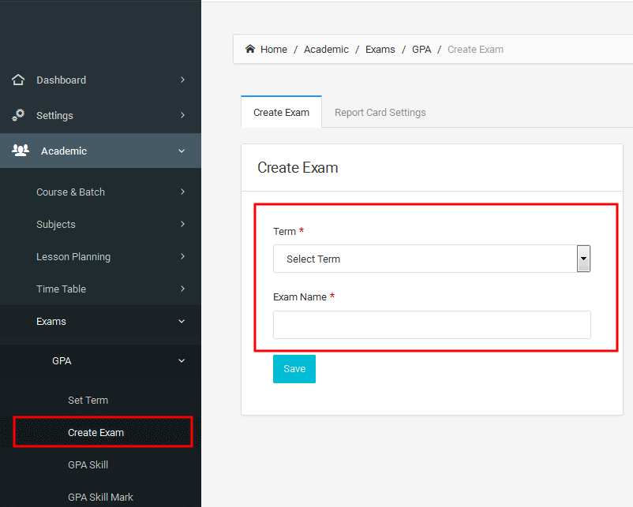Click the Settings gears icon in the sidebar
This screenshot has height=507, width=633.
click(x=18, y=115)
